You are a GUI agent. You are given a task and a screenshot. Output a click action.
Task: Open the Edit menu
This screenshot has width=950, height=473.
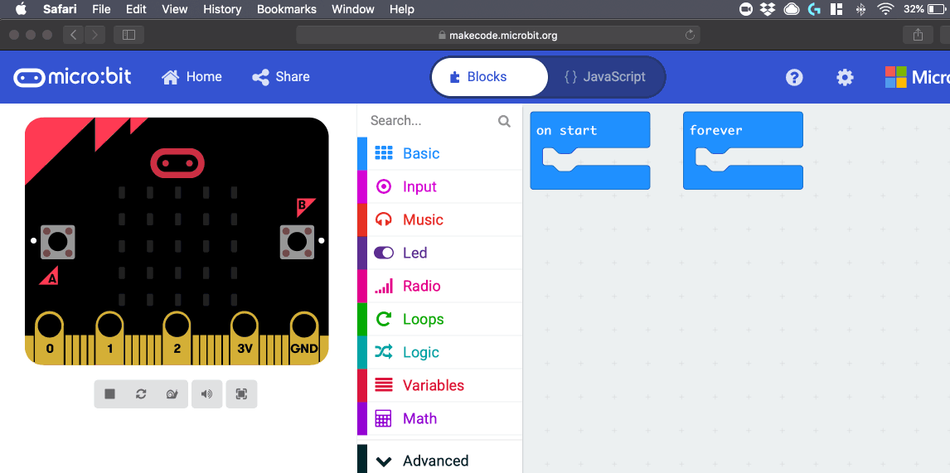136,9
